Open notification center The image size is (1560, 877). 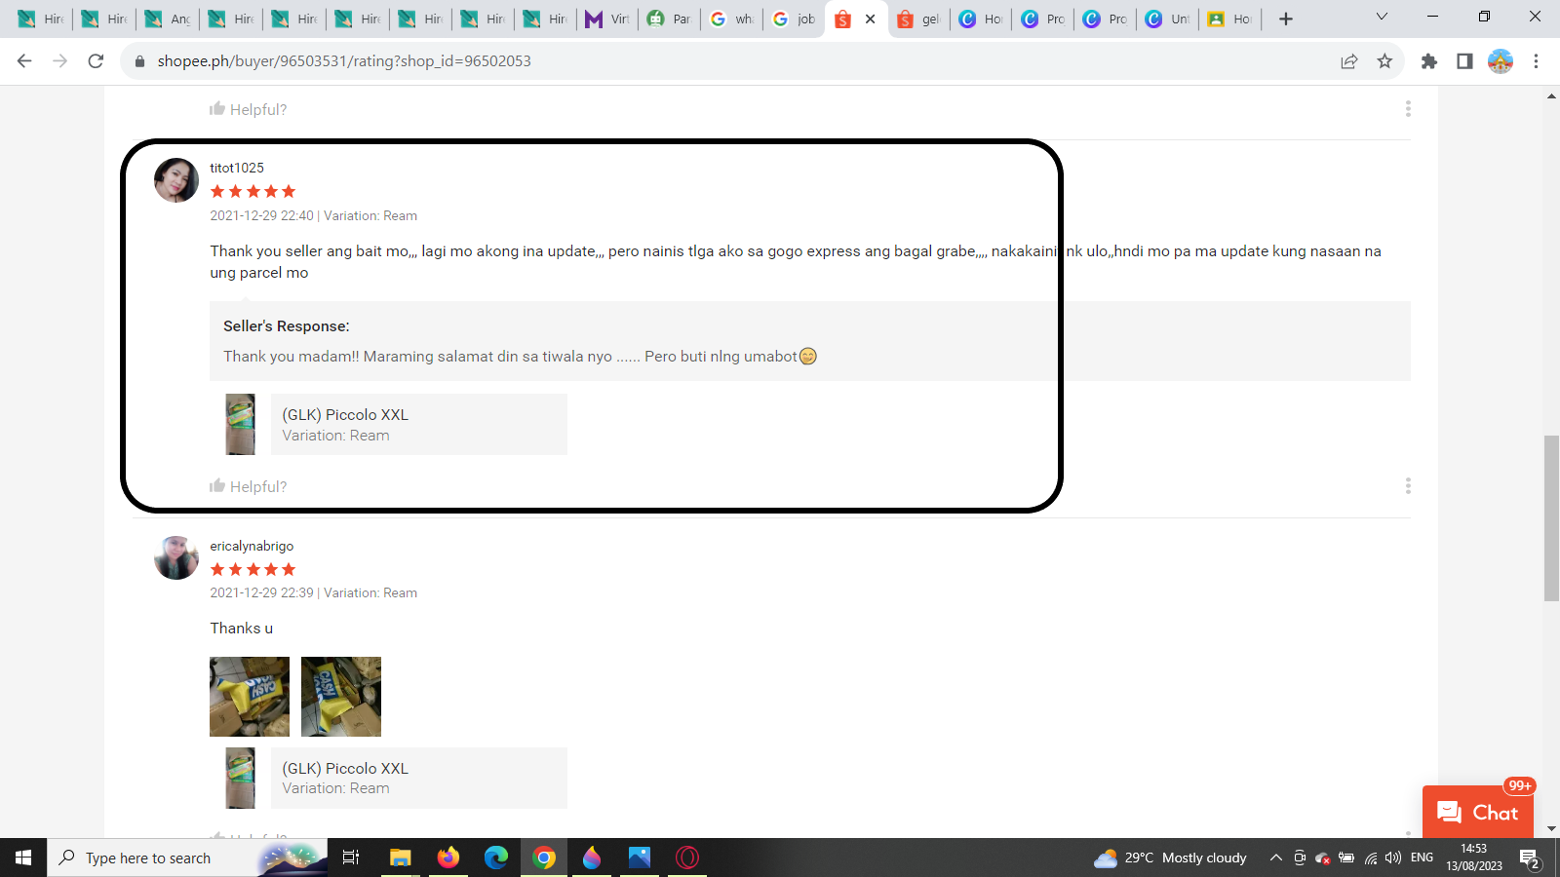(x=1530, y=858)
